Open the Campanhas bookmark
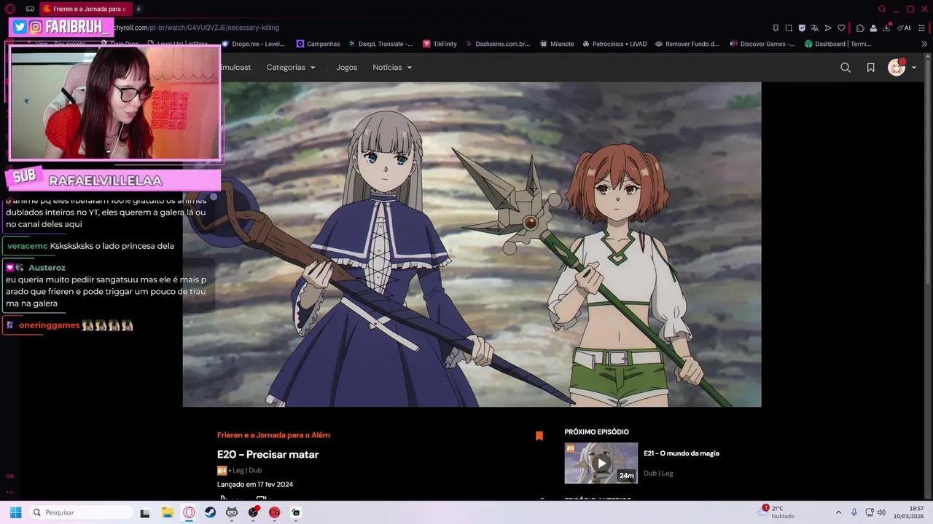The width and height of the screenshot is (933, 524). click(x=319, y=44)
